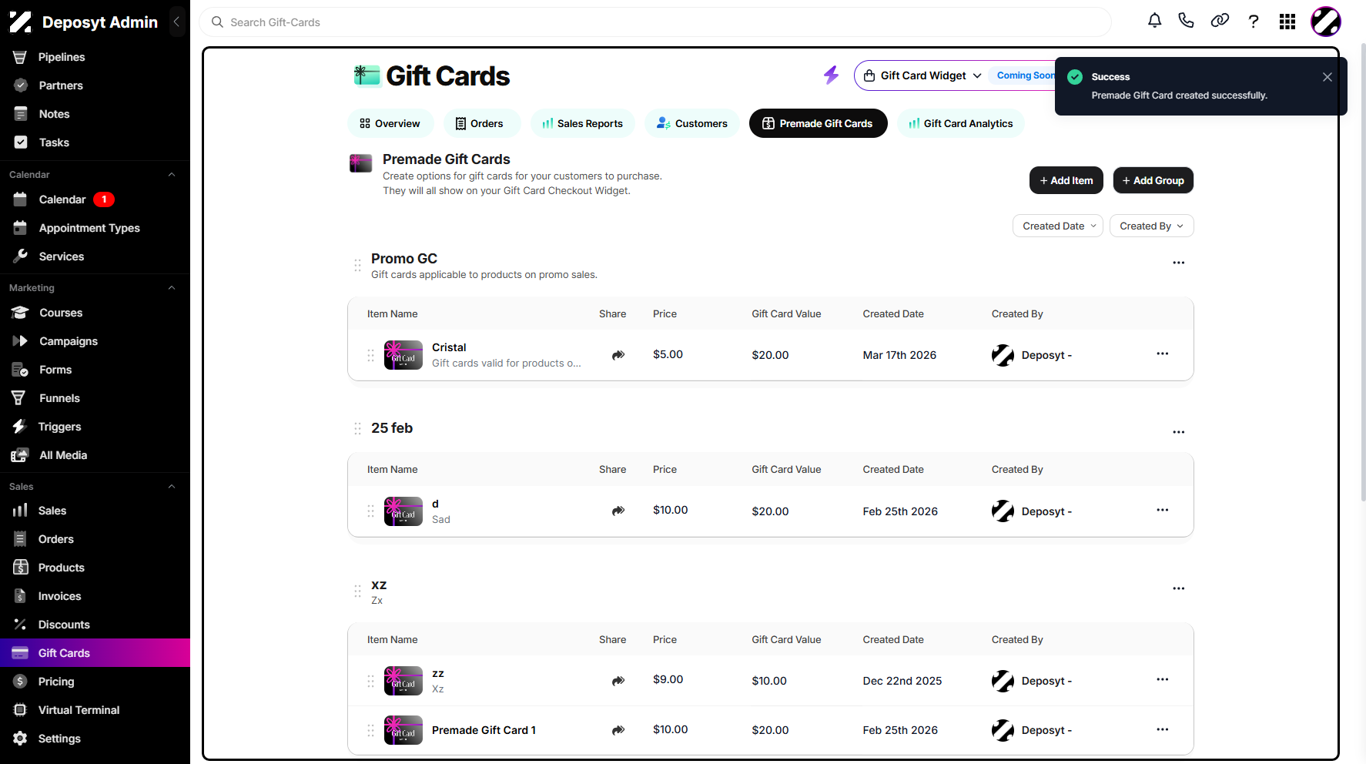Collapse the Sales sidebar section
Viewport: 1366px width, 764px height.
tap(172, 487)
